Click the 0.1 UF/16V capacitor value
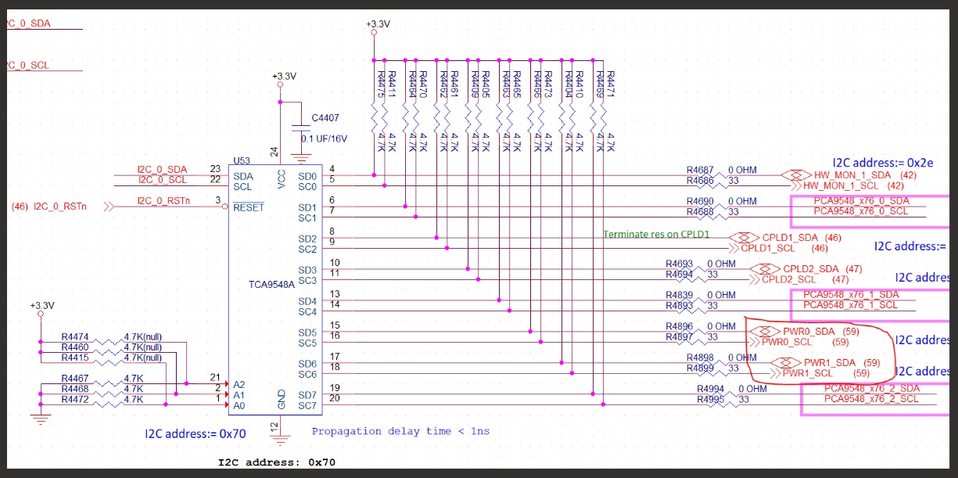 click(x=324, y=138)
